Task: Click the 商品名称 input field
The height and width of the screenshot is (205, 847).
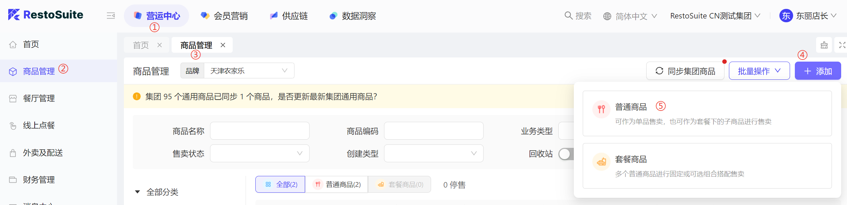Action: tap(260, 131)
